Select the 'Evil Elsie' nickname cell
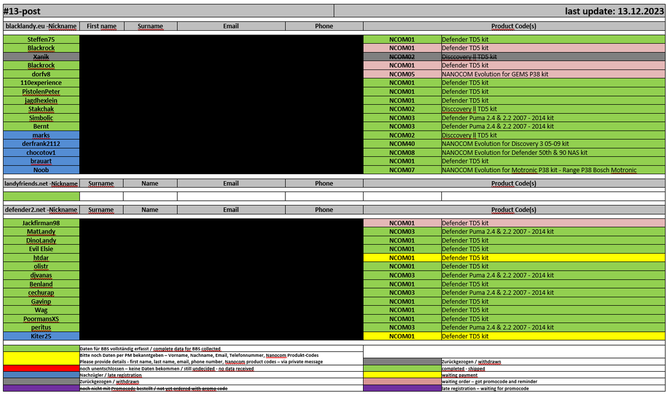 pyautogui.click(x=41, y=249)
